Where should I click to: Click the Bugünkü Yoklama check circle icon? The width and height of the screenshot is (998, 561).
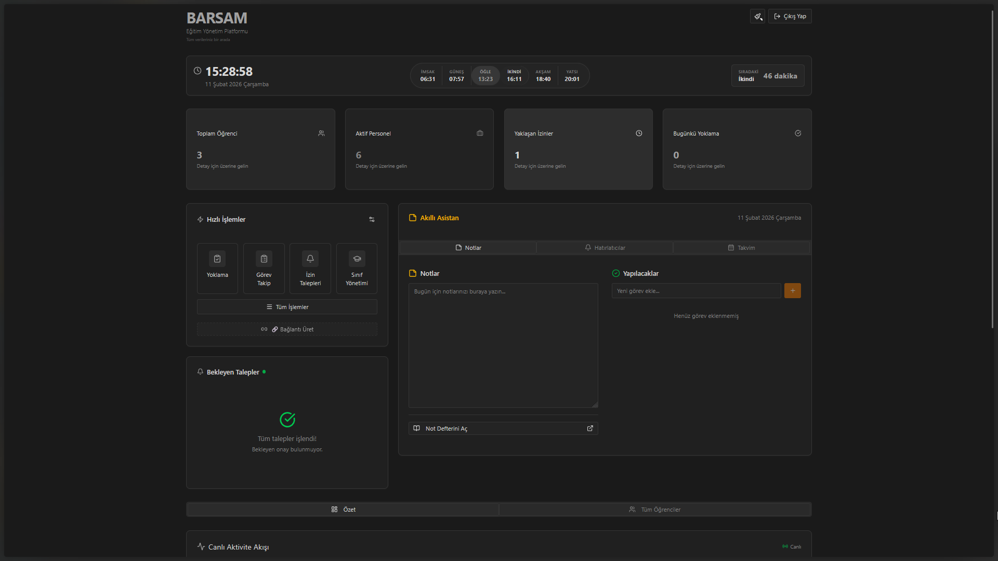[798, 133]
